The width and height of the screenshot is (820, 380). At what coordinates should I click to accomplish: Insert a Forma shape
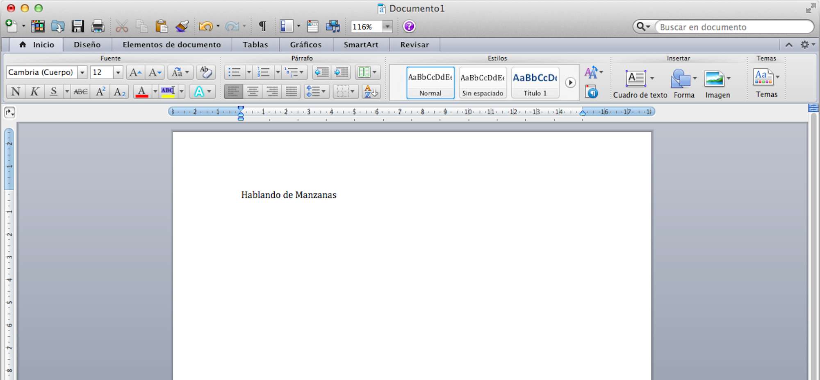tap(684, 84)
